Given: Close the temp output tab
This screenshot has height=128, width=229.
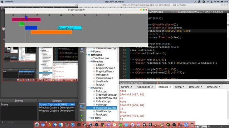Looking at the screenshot, I should 184,87.
